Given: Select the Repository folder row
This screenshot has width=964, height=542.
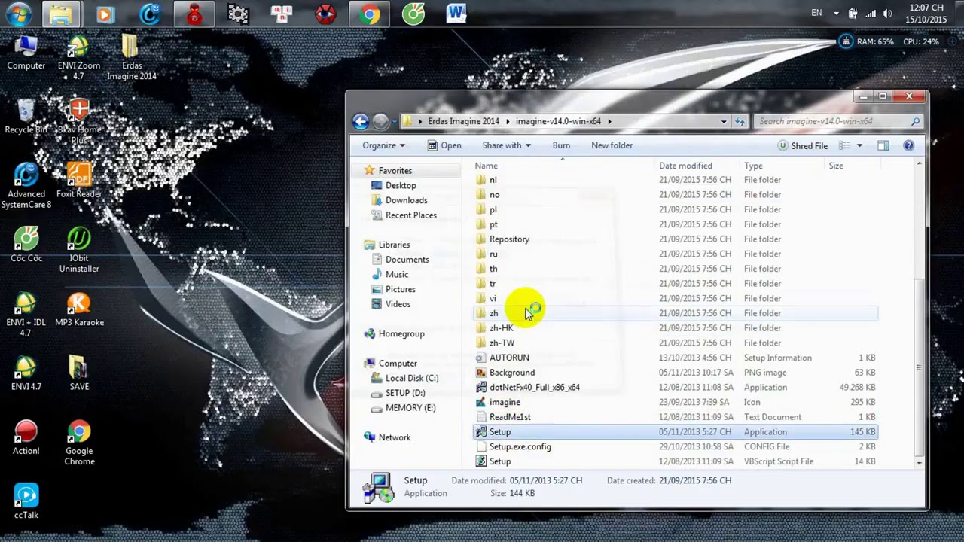Looking at the screenshot, I should (x=676, y=239).
